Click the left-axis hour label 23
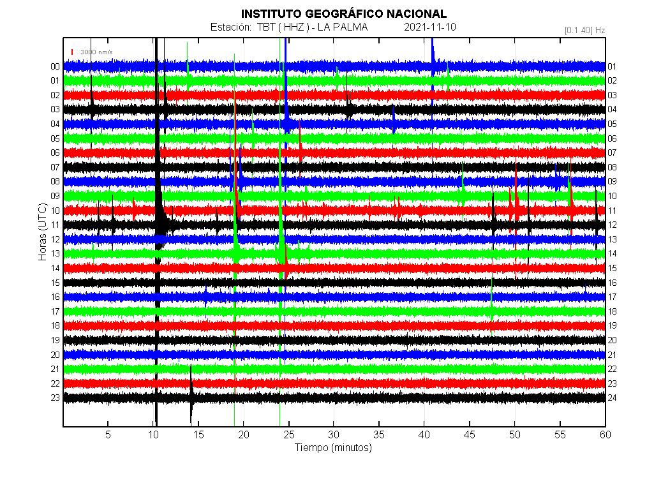654x490 pixels. pyautogui.click(x=55, y=398)
